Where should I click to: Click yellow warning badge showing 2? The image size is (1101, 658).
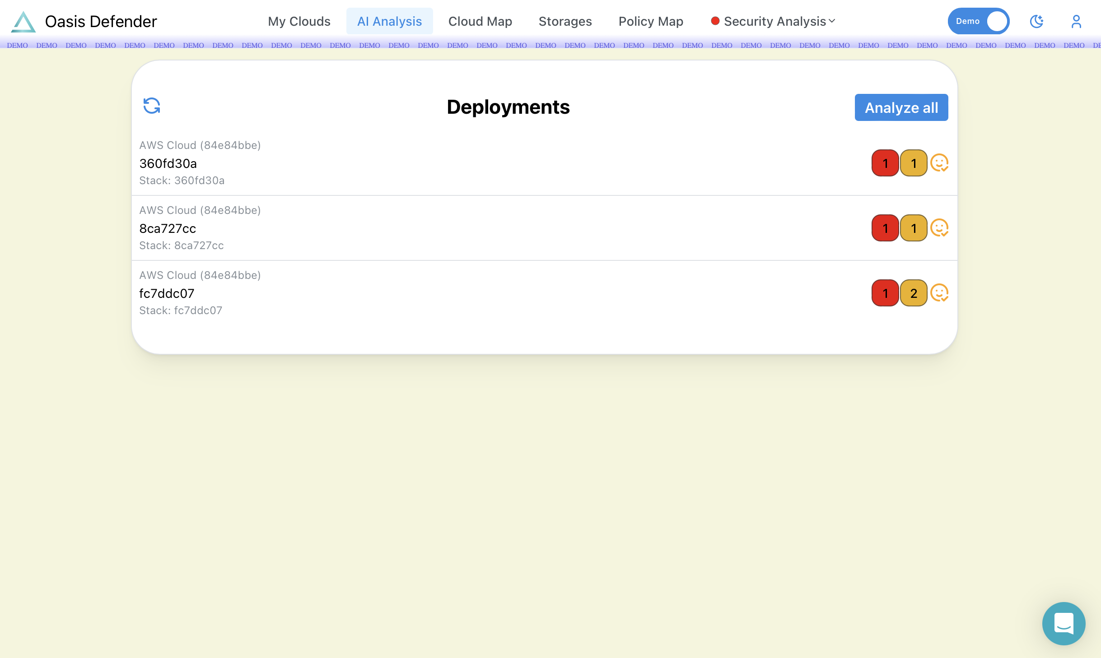914,293
